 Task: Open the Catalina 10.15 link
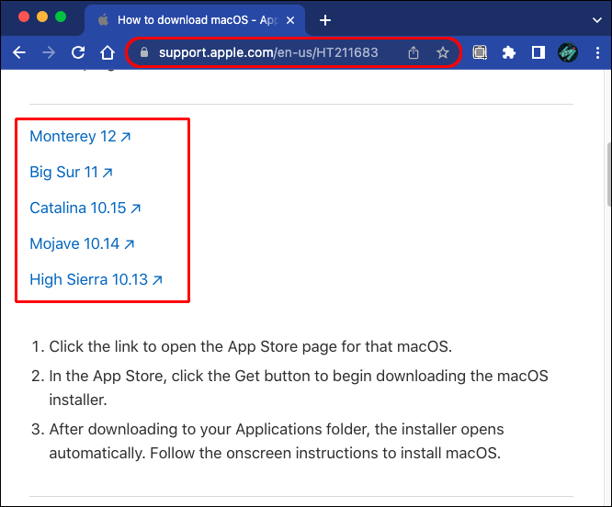pyautogui.click(x=85, y=208)
